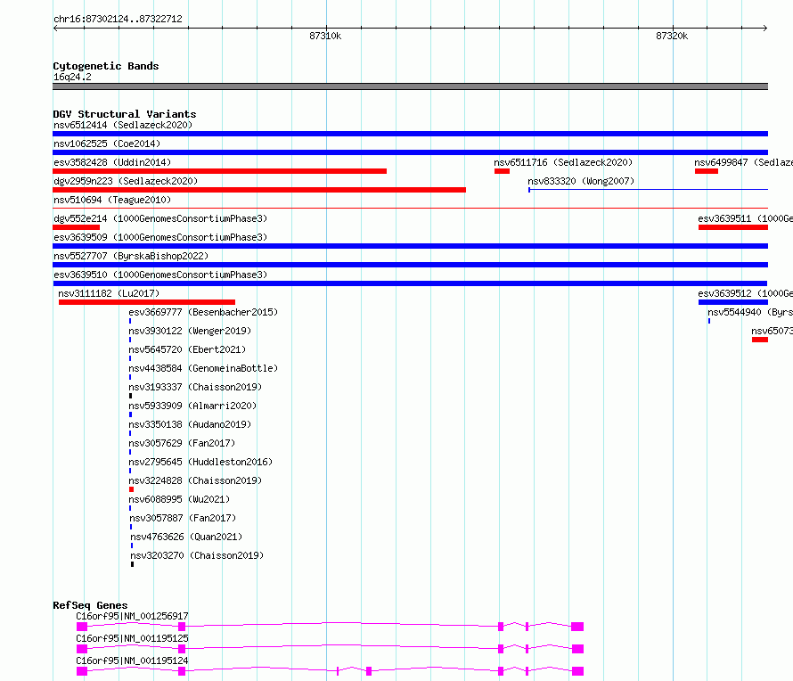Open nsv3930122 (Wenger2019) variant
The image size is (793, 681).
point(190,331)
